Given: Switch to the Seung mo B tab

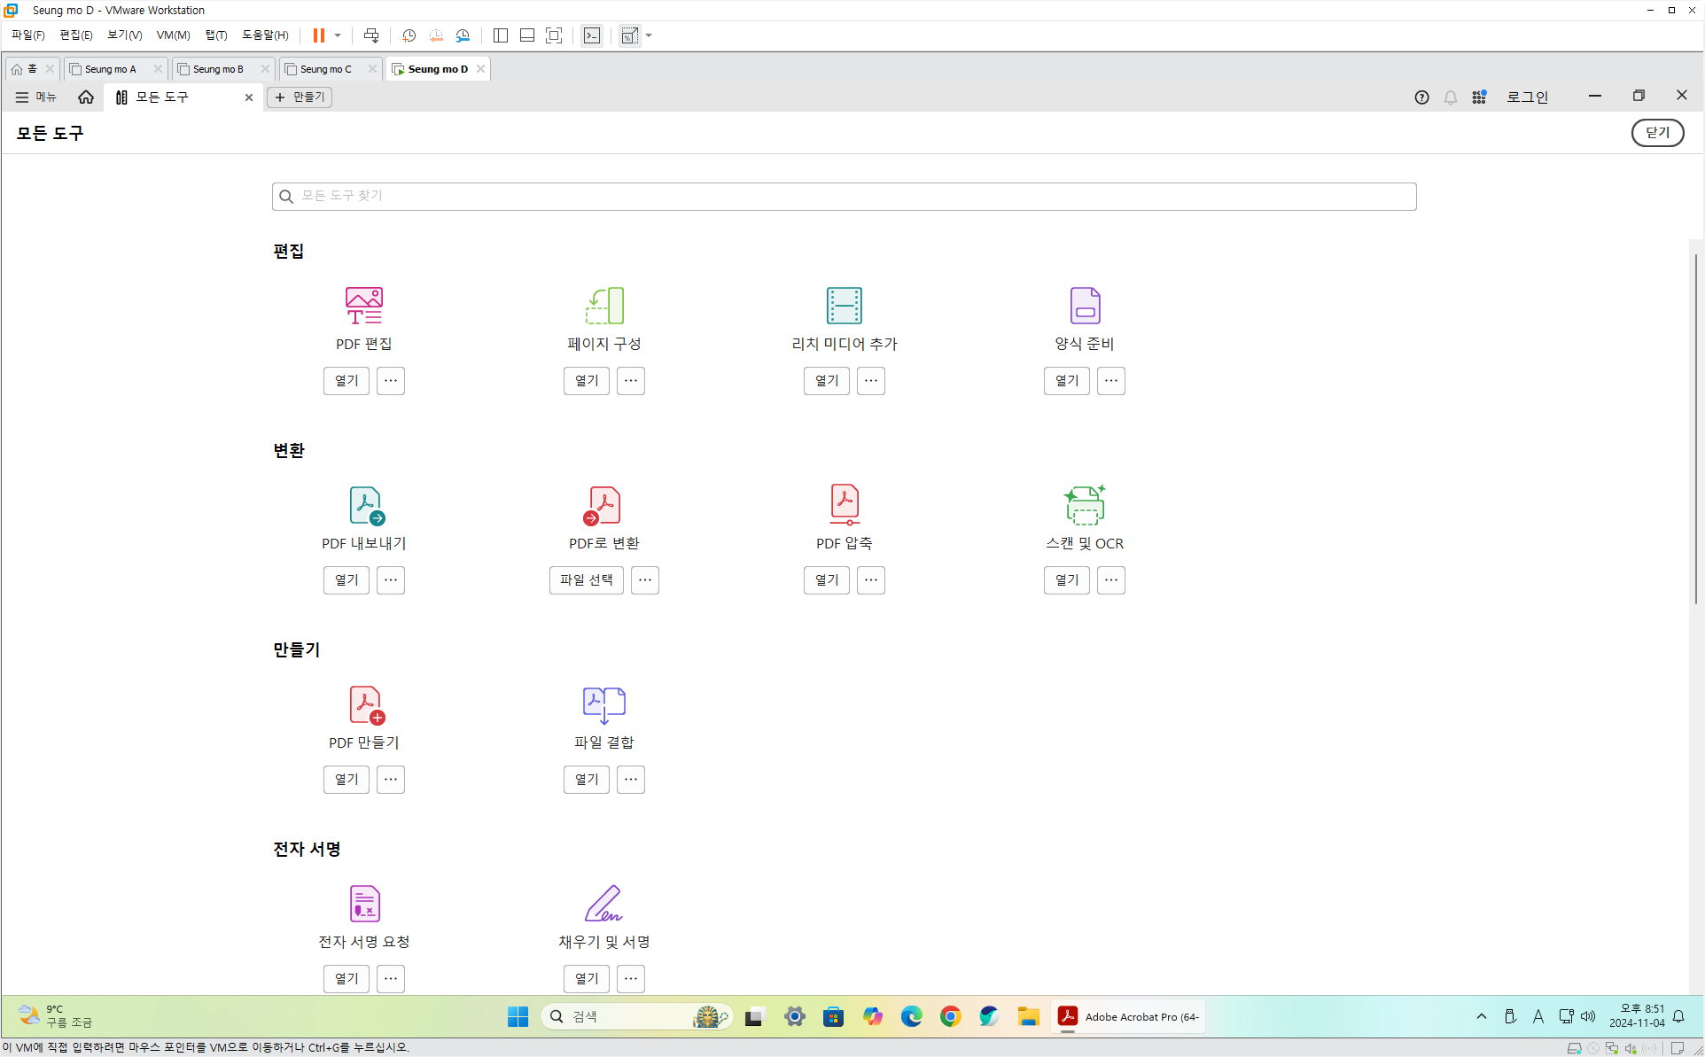Looking at the screenshot, I should point(218,69).
